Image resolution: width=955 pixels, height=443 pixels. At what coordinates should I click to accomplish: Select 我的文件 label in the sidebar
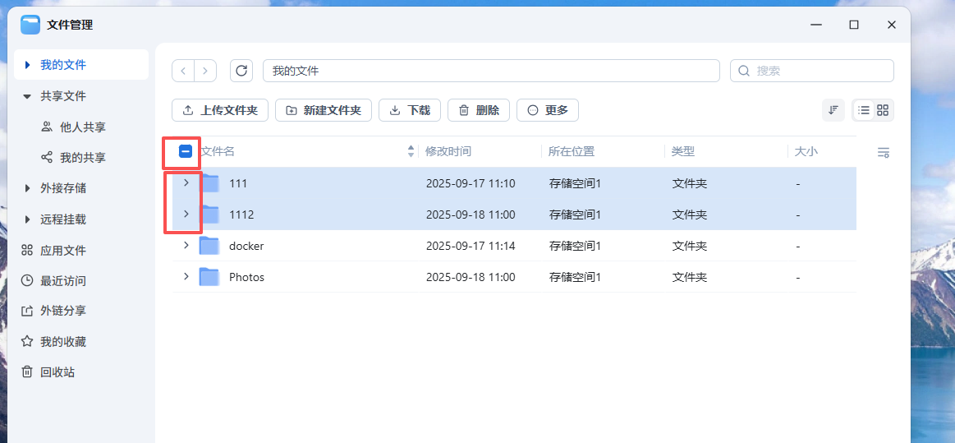pos(62,65)
